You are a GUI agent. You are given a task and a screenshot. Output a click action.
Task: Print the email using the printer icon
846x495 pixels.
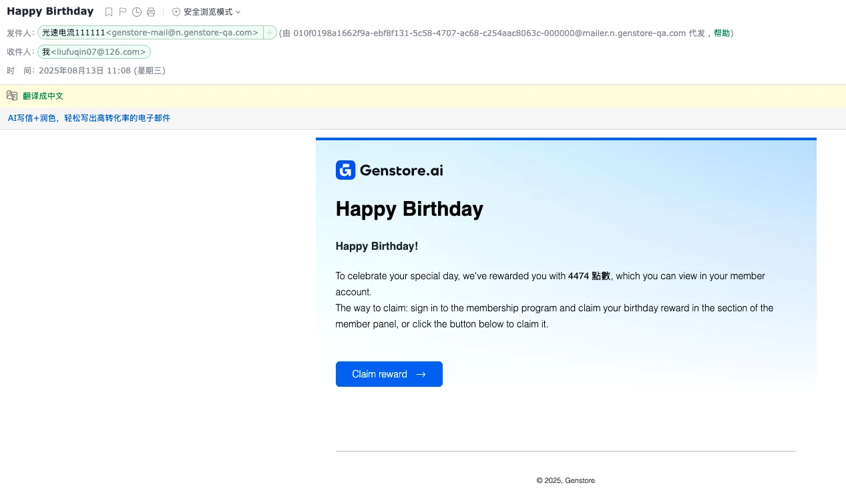pyautogui.click(x=151, y=12)
